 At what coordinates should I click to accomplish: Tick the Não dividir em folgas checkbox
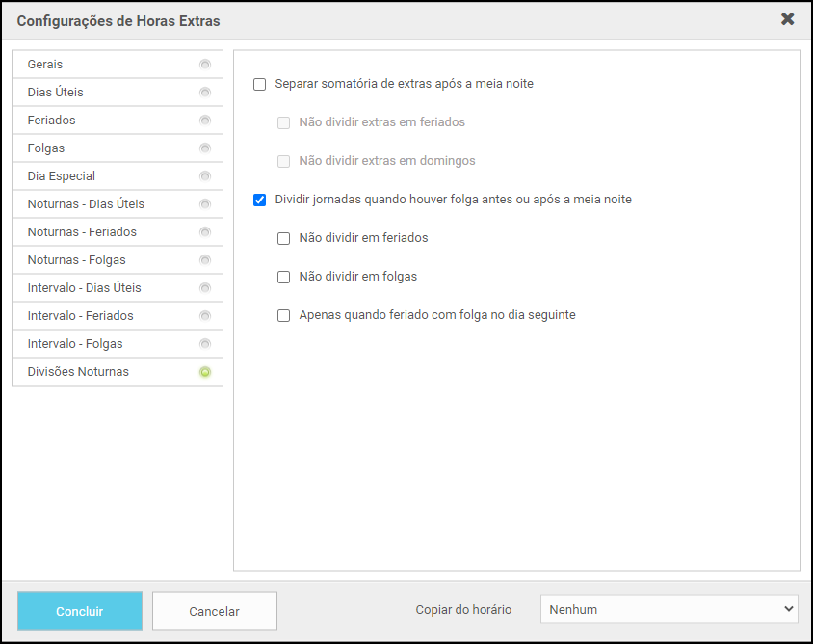pyautogui.click(x=283, y=277)
